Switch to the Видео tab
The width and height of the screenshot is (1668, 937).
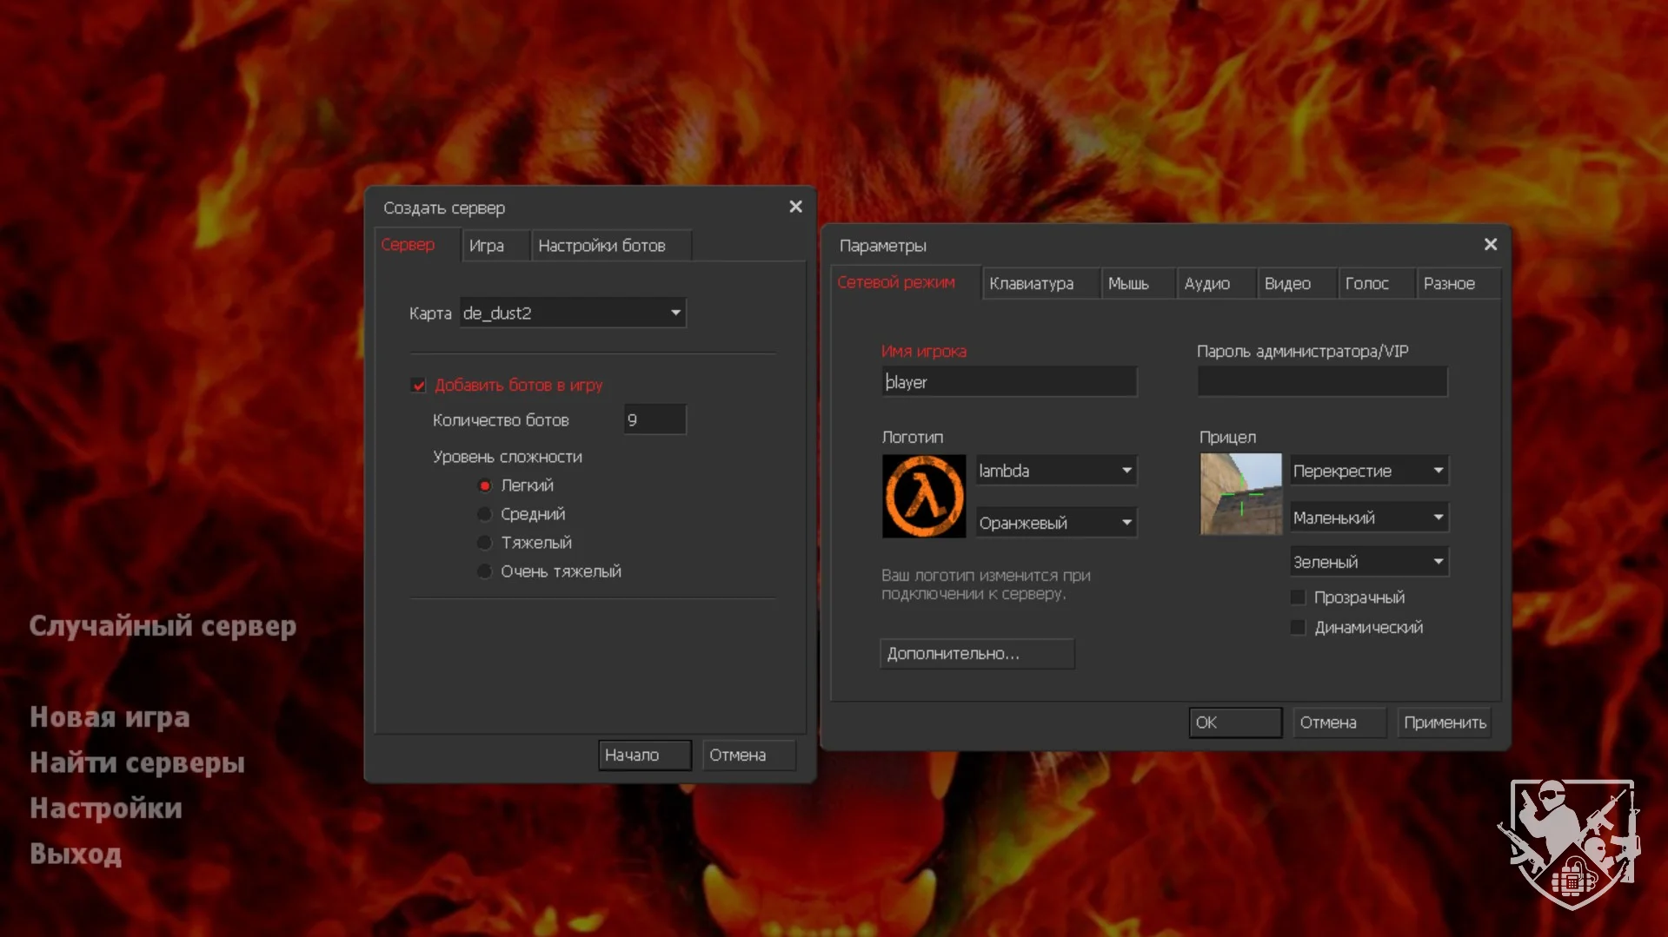(1286, 284)
